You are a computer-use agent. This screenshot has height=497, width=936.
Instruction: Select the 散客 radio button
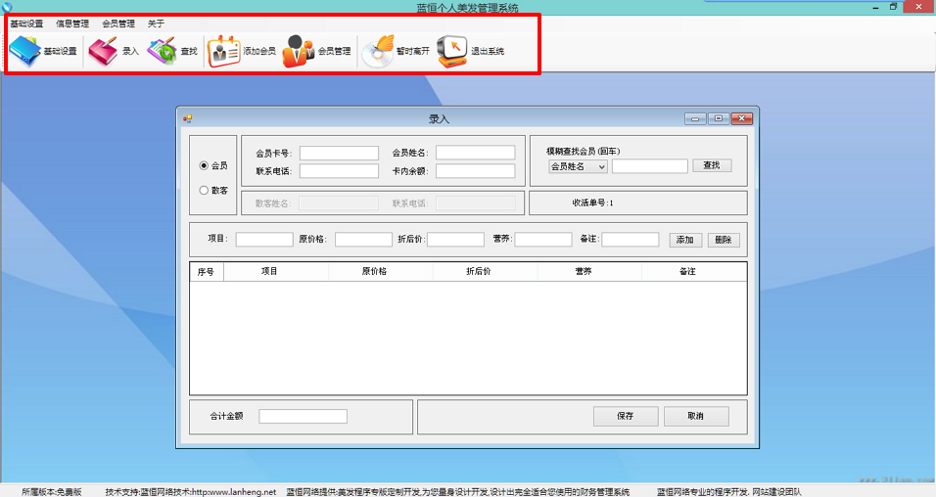pos(204,191)
